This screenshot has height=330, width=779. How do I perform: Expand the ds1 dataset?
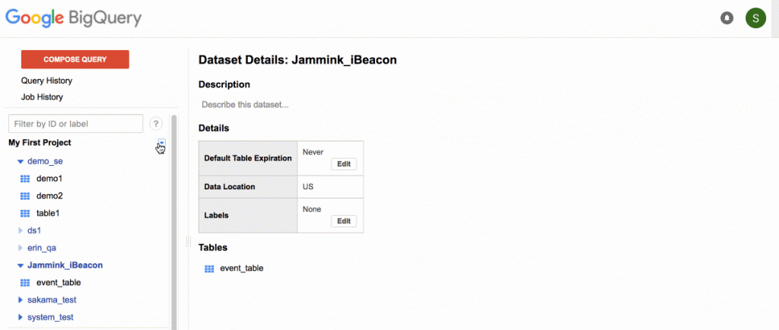(x=21, y=230)
